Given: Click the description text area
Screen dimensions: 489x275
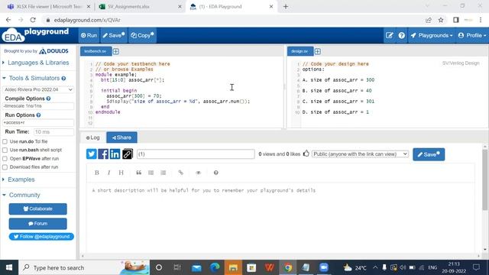Looking at the screenshot, I should pos(280,218).
